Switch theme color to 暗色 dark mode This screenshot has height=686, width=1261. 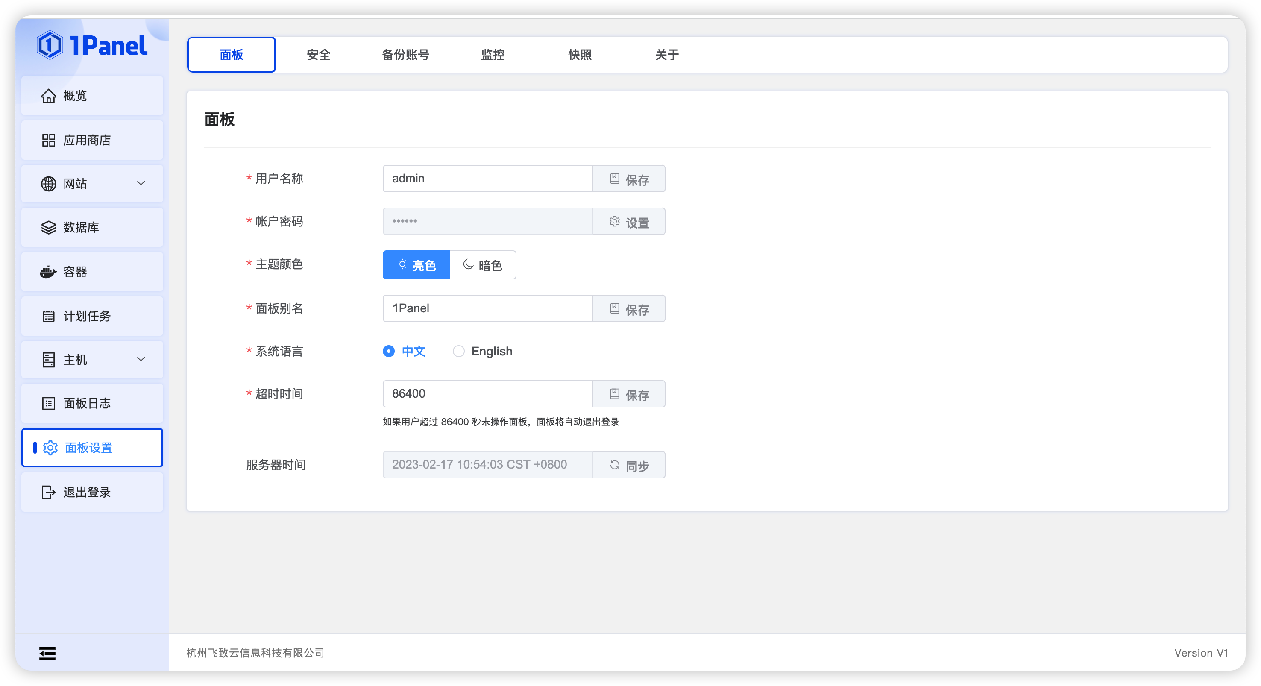(483, 265)
